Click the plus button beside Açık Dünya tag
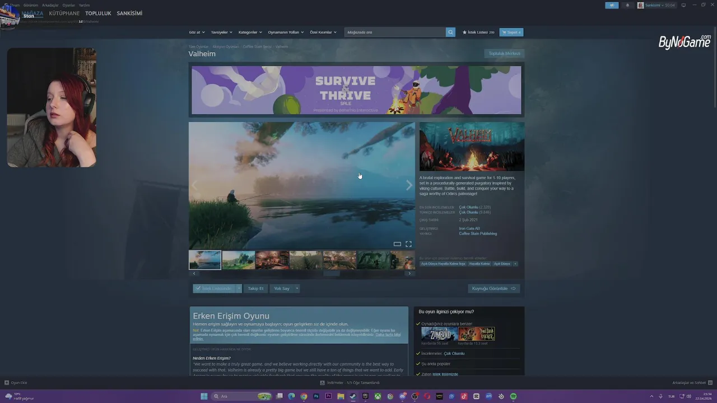 click(515, 264)
